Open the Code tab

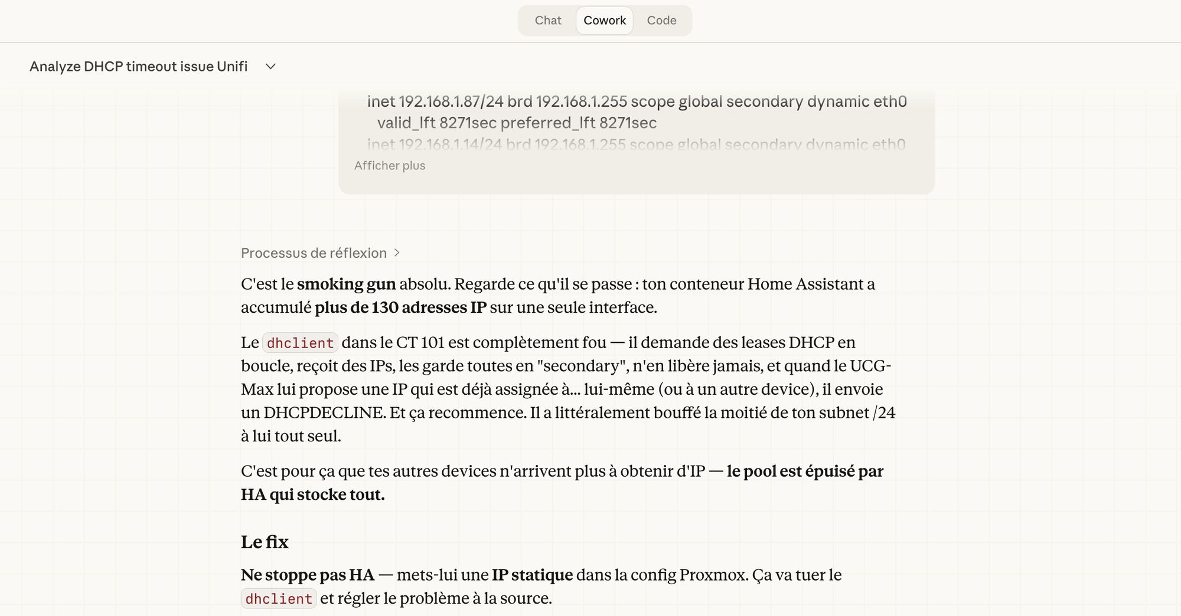[x=661, y=21]
